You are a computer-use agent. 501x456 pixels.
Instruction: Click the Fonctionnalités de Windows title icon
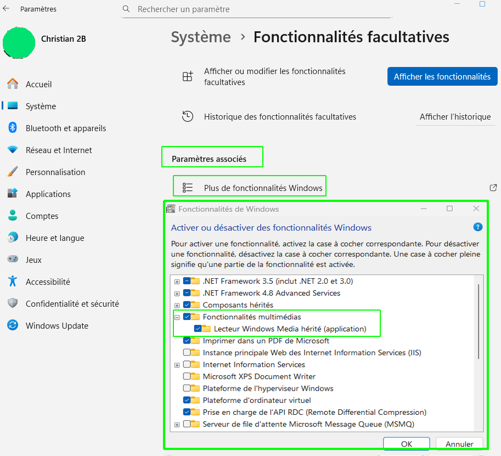click(171, 209)
